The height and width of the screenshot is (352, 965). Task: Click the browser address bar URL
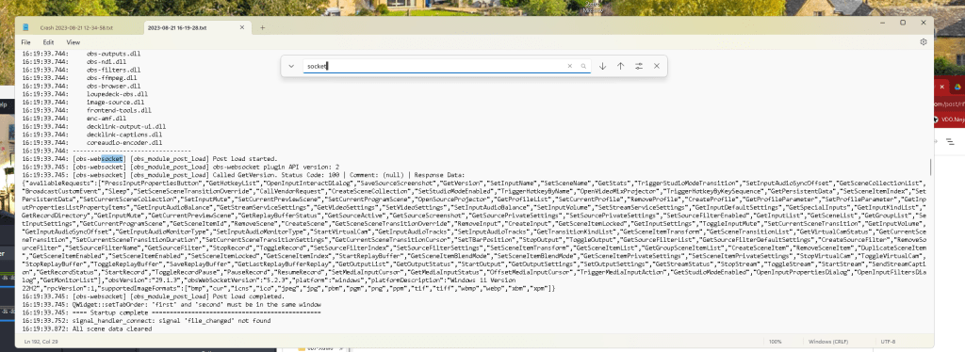tap(950, 104)
